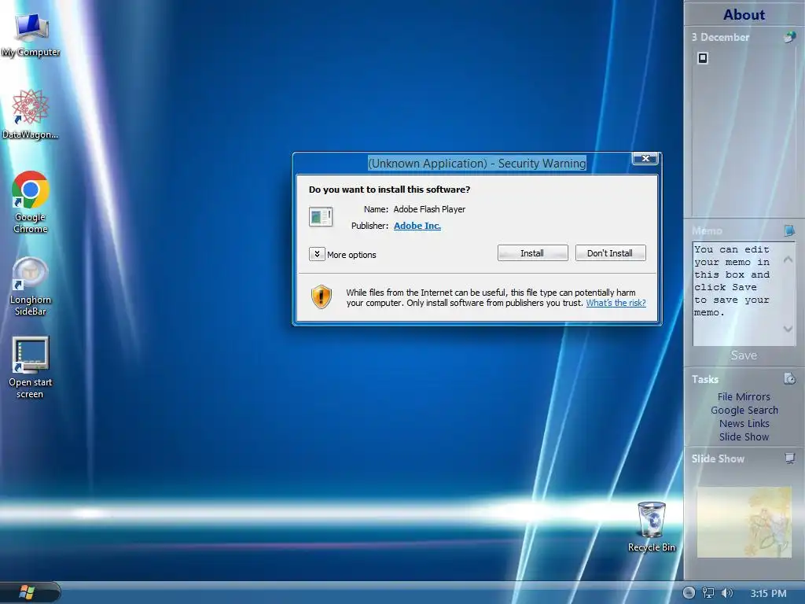Click the yellow warning shield icon

click(322, 296)
